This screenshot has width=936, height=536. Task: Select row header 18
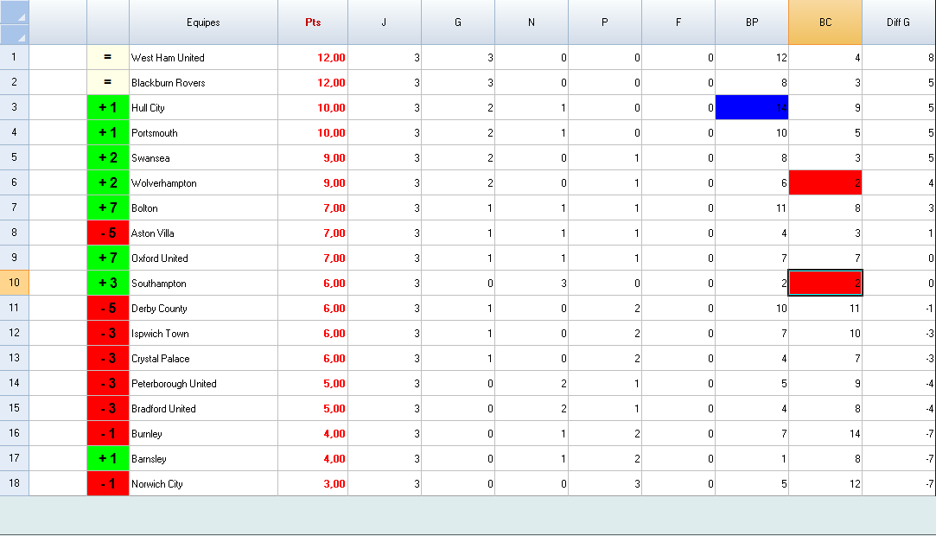[x=15, y=483]
